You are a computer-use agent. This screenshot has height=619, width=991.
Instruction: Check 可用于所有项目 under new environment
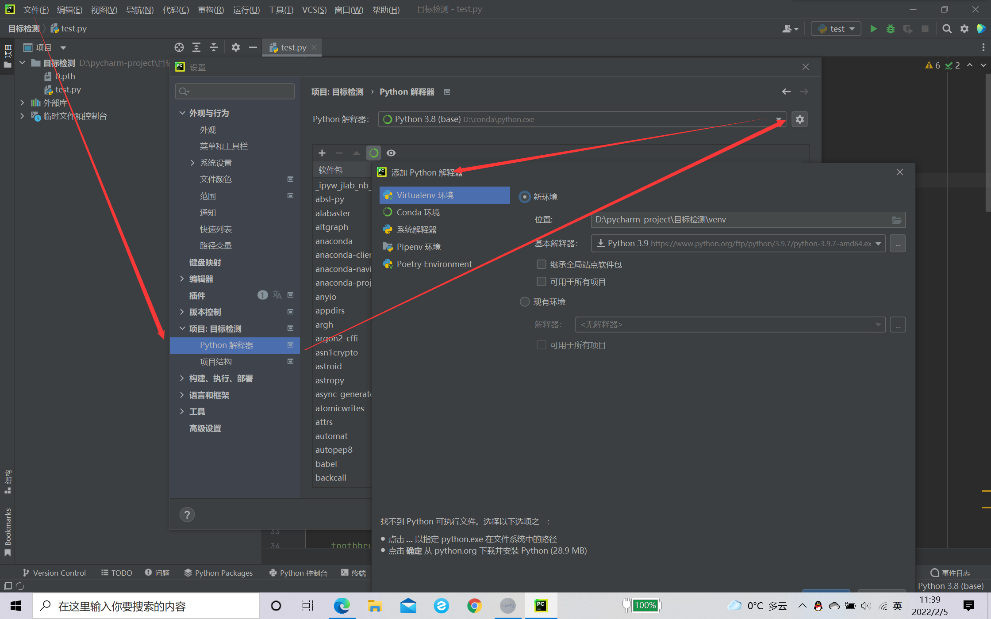pos(541,282)
